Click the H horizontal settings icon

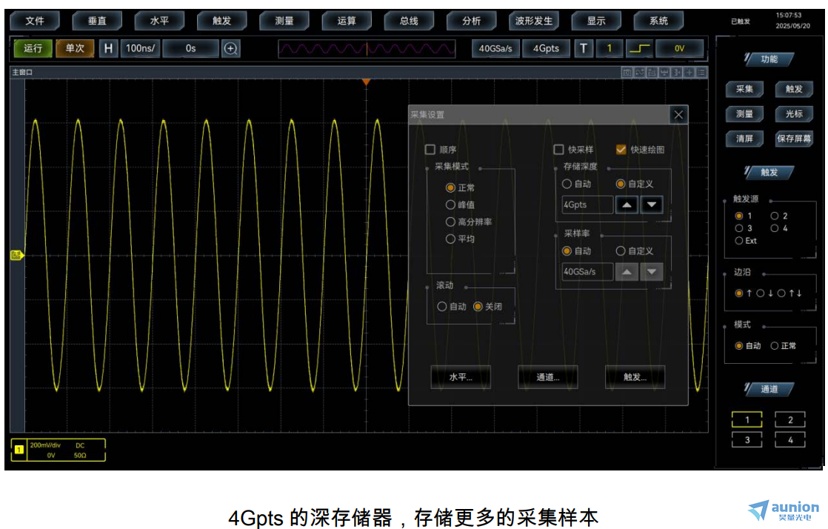[109, 49]
